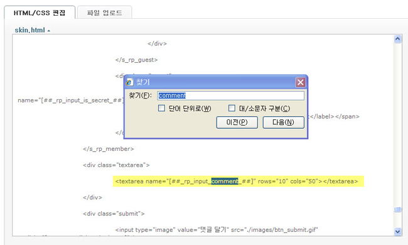Click the </label></span> code text
408x245 pixels.
pyautogui.click(x=335, y=116)
